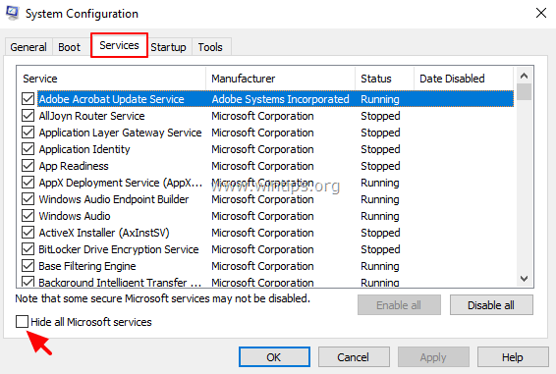The image size is (556, 374).
Task: Go to the Startup tab
Action: click(x=168, y=47)
